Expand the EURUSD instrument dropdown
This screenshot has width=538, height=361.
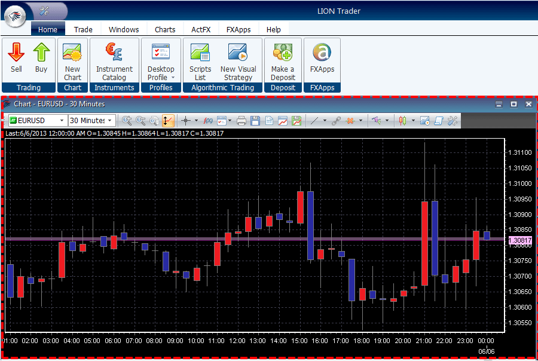[62, 121]
